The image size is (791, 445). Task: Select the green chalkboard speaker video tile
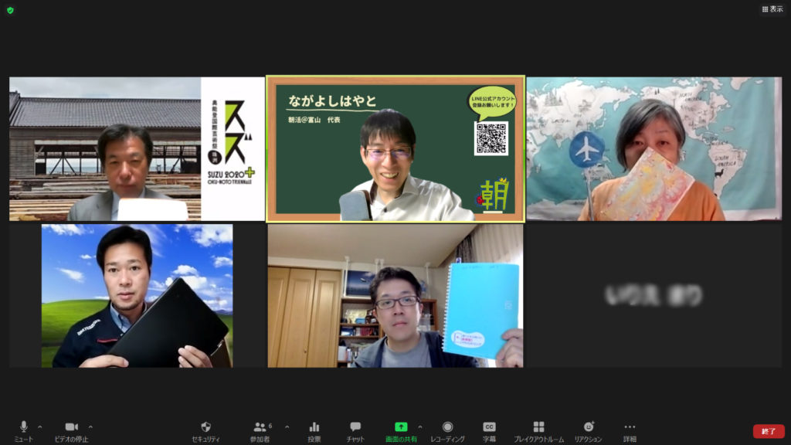tap(395, 149)
